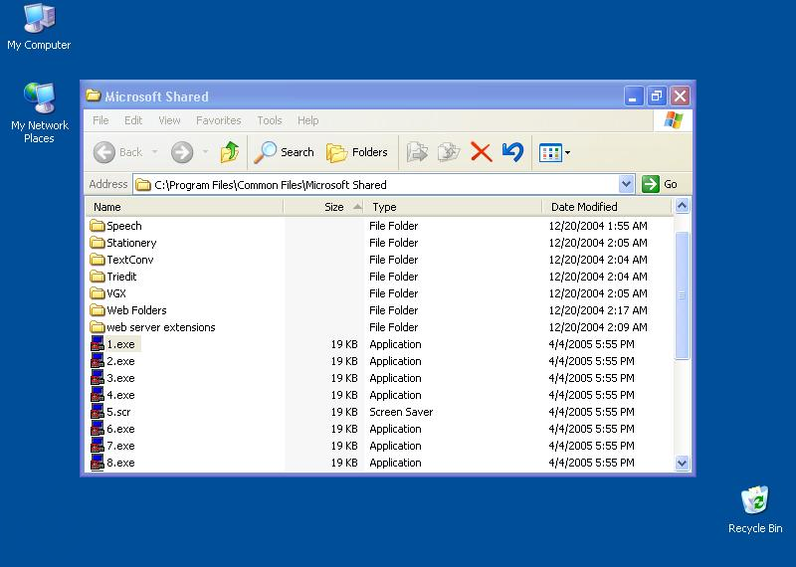This screenshot has width=796, height=567.
Task: Click the red Delete toolbar icon
Action: point(482,152)
